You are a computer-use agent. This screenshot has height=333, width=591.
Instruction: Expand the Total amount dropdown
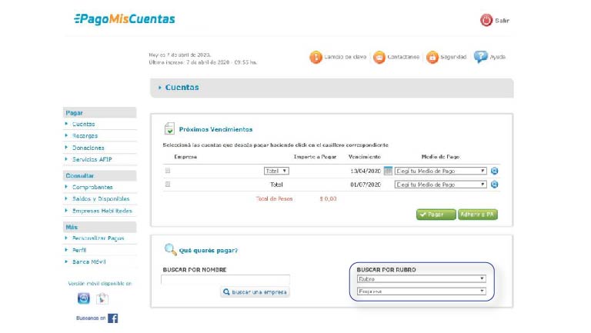(x=276, y=171)
